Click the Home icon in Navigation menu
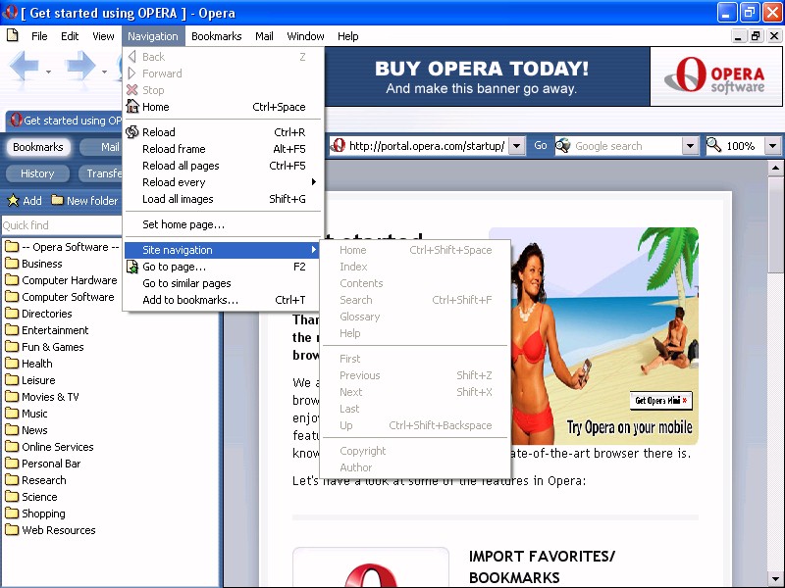This screenshot has width=785, height=588. (x=132, y=107)
